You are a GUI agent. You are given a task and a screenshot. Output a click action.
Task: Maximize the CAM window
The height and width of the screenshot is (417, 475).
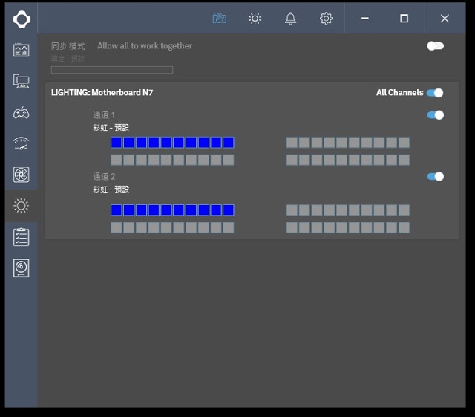pyautogui.click(x=404, y=19)
